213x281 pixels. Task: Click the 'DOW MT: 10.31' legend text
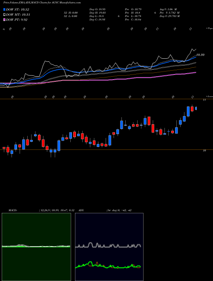pyautogui.click(x=18, y=15)
